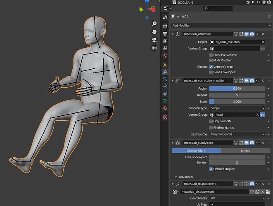Open the Tool properties tab icon
Image resolution: width=273 pixels, height=206 pixels.
165,17
